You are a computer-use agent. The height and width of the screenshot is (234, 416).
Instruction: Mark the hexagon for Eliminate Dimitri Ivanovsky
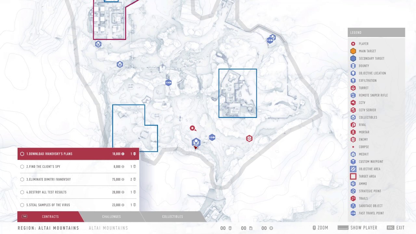22,179
